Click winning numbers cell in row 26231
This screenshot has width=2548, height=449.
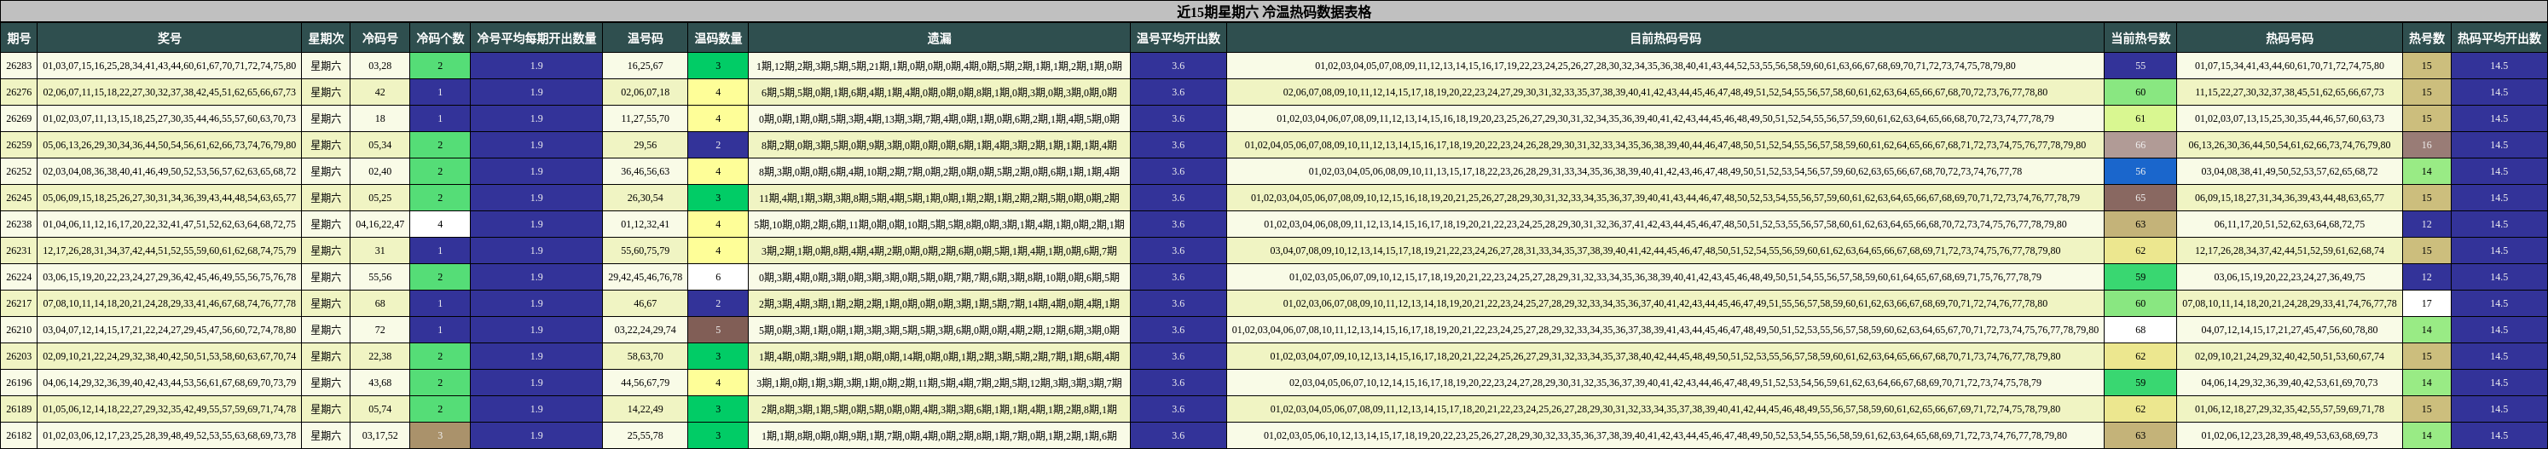[169, 250]
